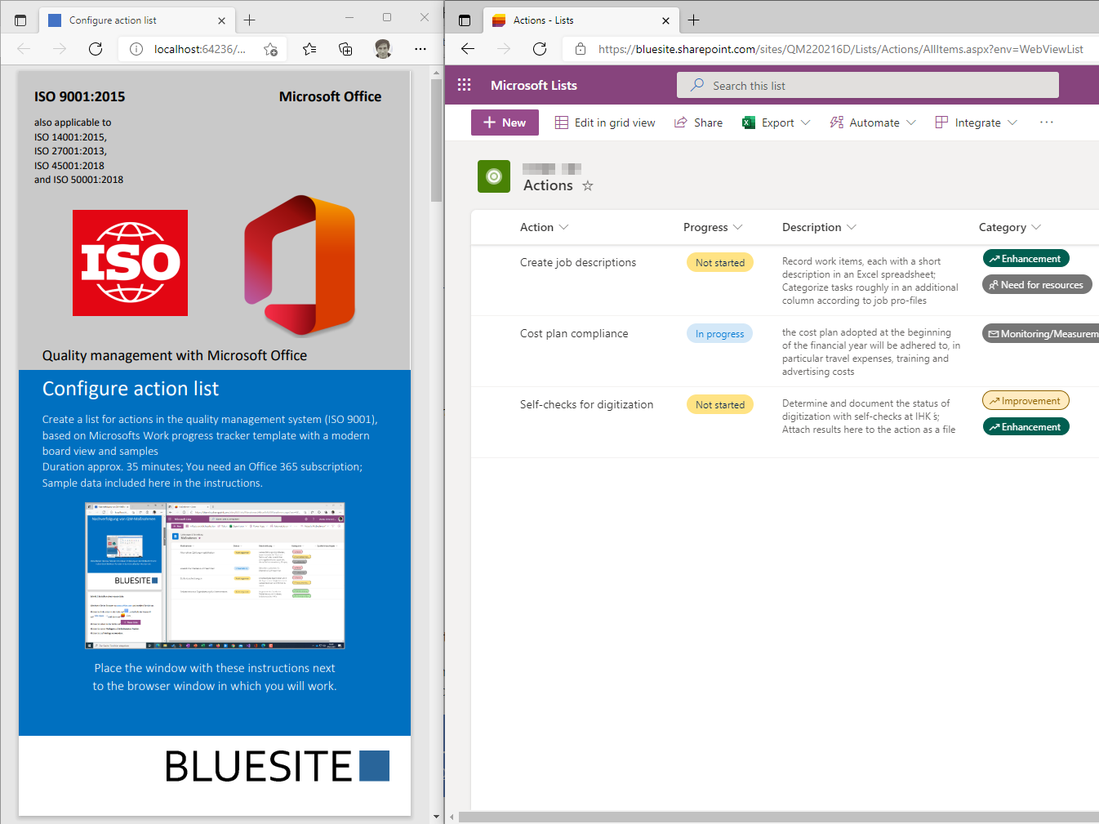The height and width of the screenshot is (824, 1099).
Task: Open the Export dropdown menu
Action: click(x=776, y=122)
